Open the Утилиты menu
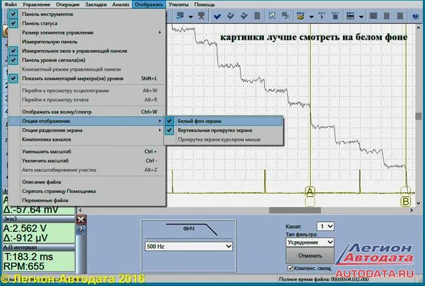425x286 pixels. click(x=178, y=5)
